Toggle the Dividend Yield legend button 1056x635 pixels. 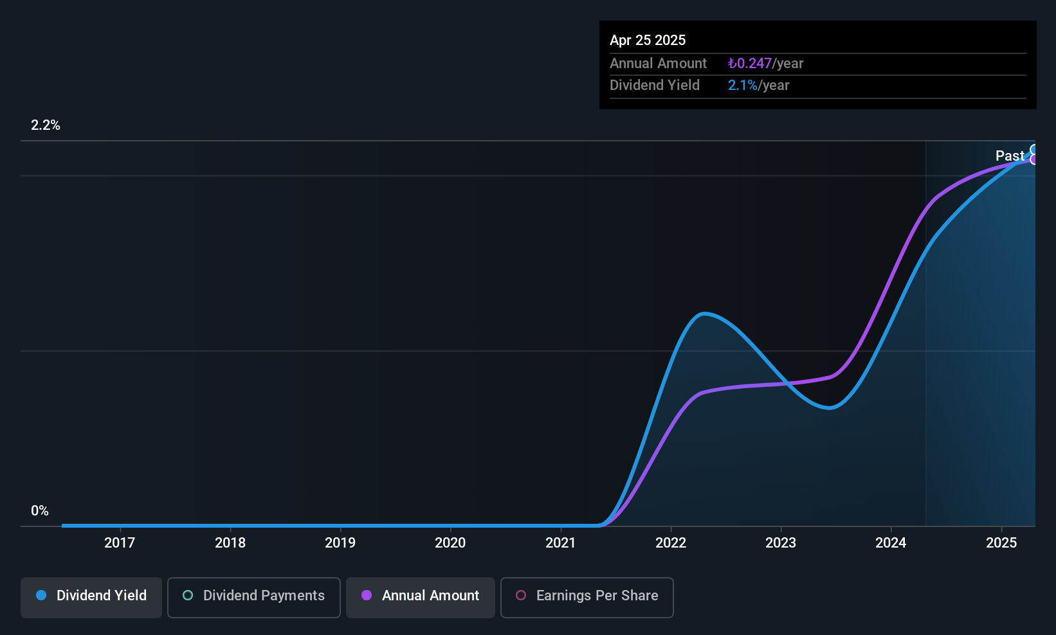[91, 597]
